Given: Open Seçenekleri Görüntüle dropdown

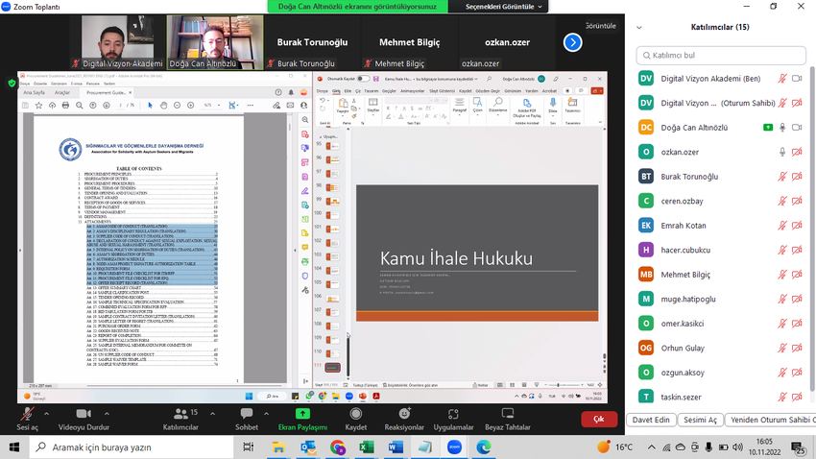Looking at the screenshot, I should pyautogui.click(x=503, y=7).
